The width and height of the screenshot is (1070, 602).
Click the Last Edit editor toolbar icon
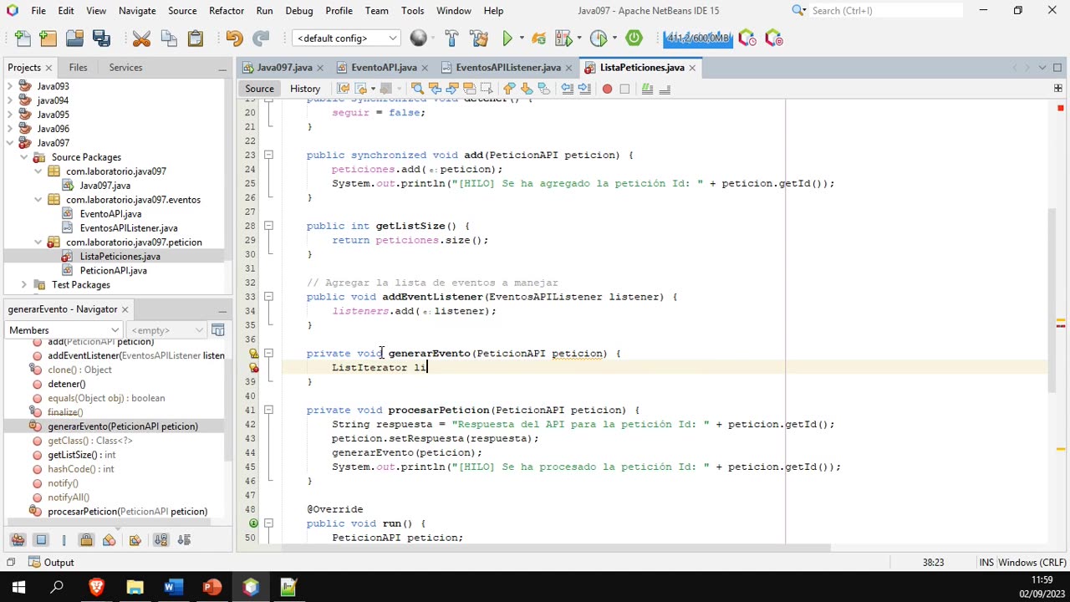(344, 89)
